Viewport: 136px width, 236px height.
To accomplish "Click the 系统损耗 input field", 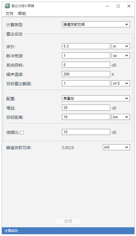I will [86, 65].
